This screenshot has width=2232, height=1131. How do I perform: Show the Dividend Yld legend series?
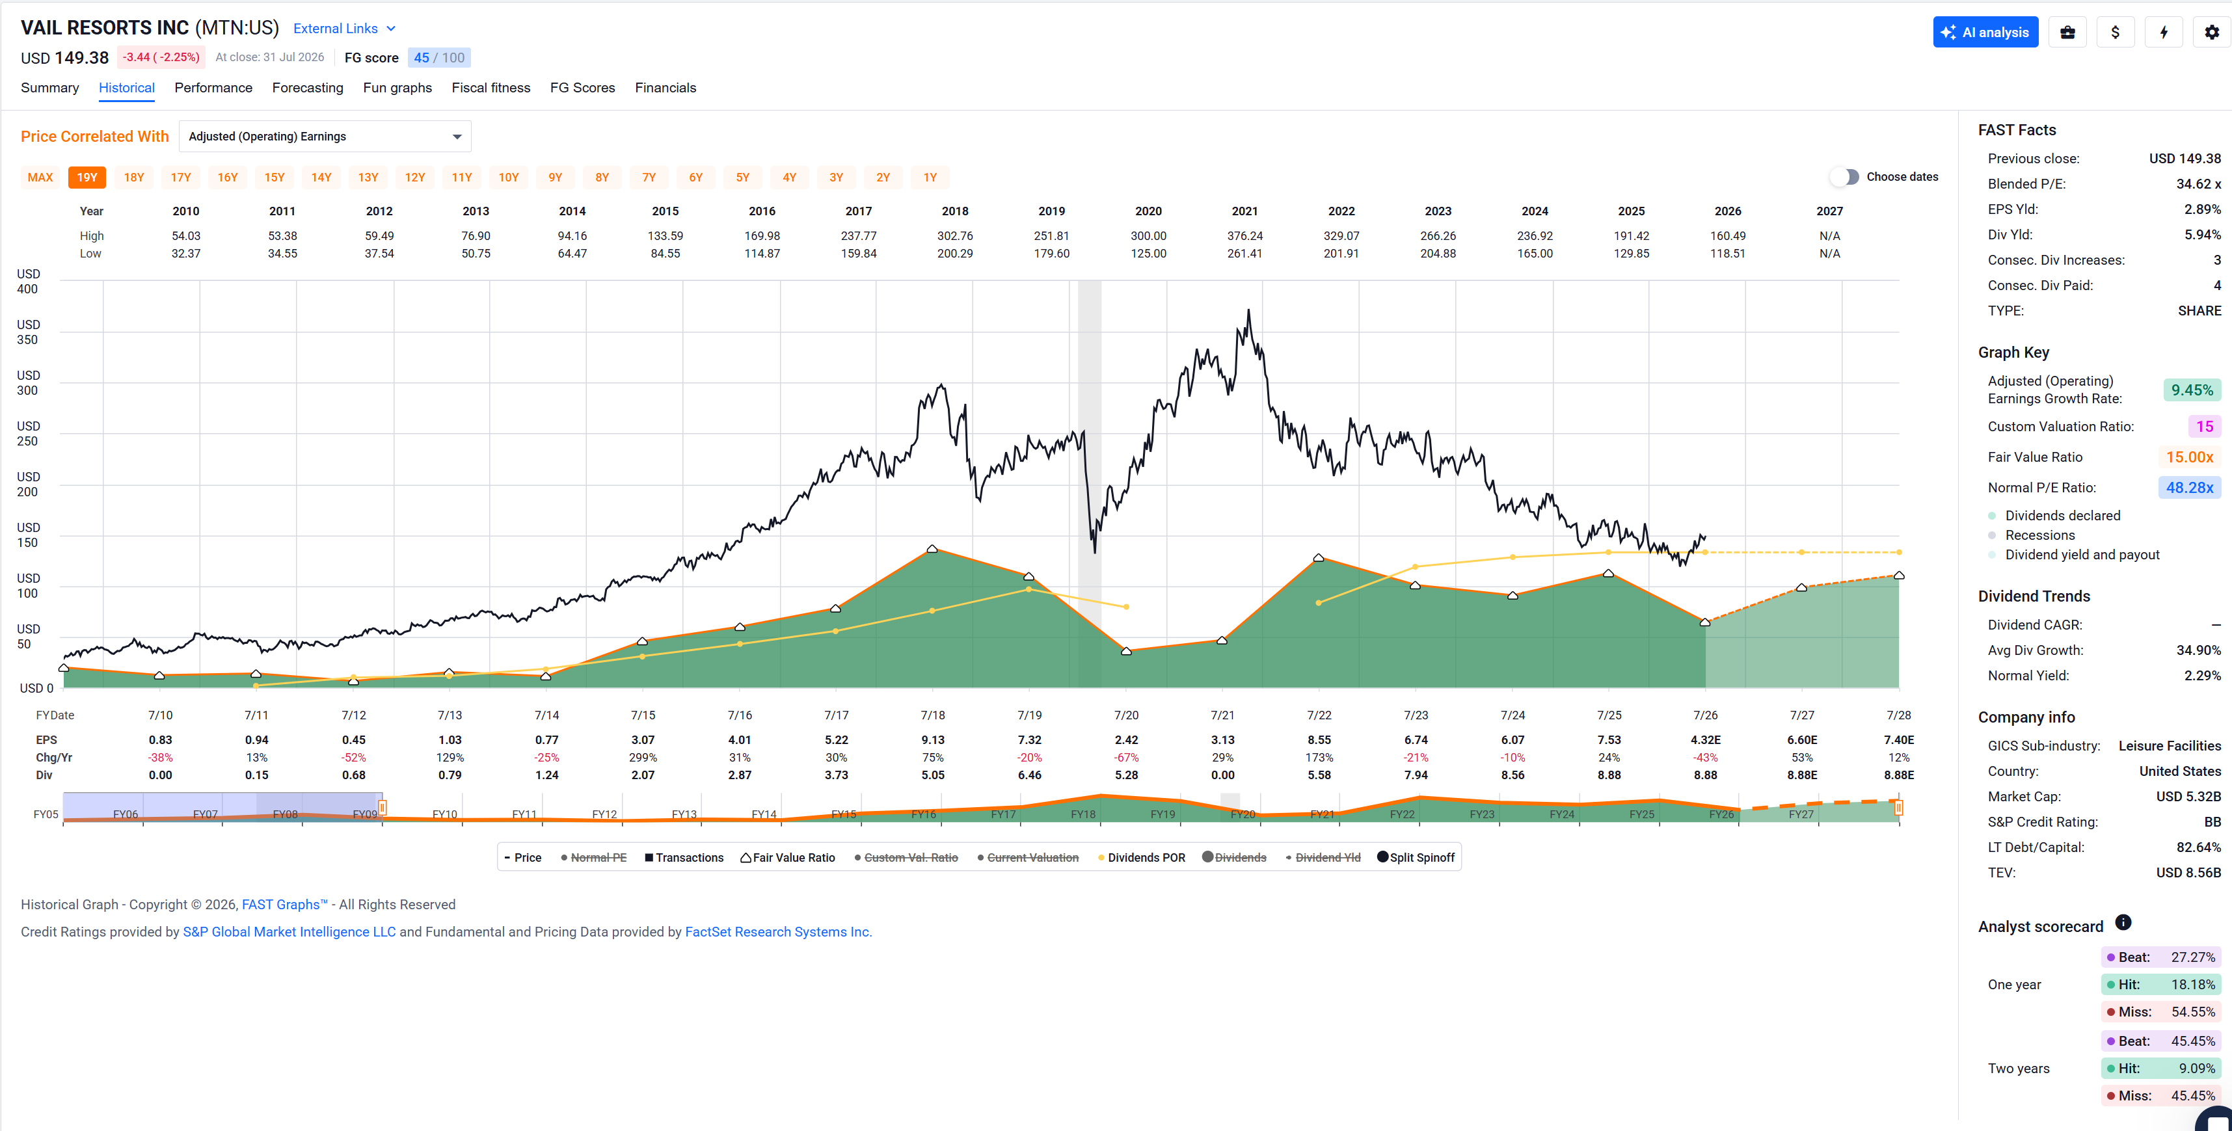[1322, 857]
